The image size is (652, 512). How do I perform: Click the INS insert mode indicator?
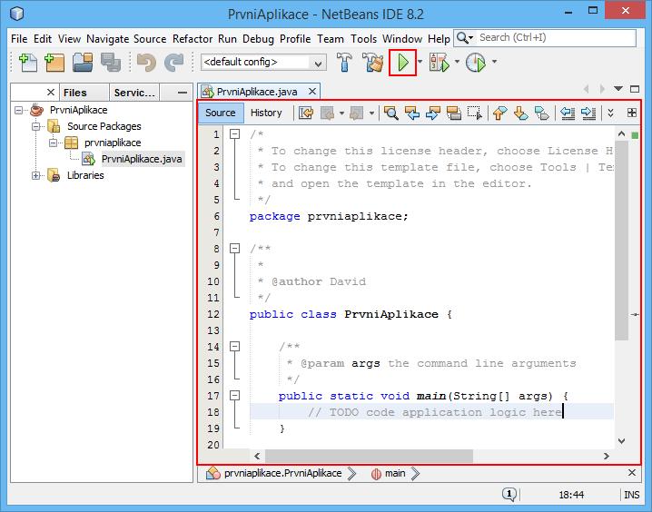(x=632, y=495)
